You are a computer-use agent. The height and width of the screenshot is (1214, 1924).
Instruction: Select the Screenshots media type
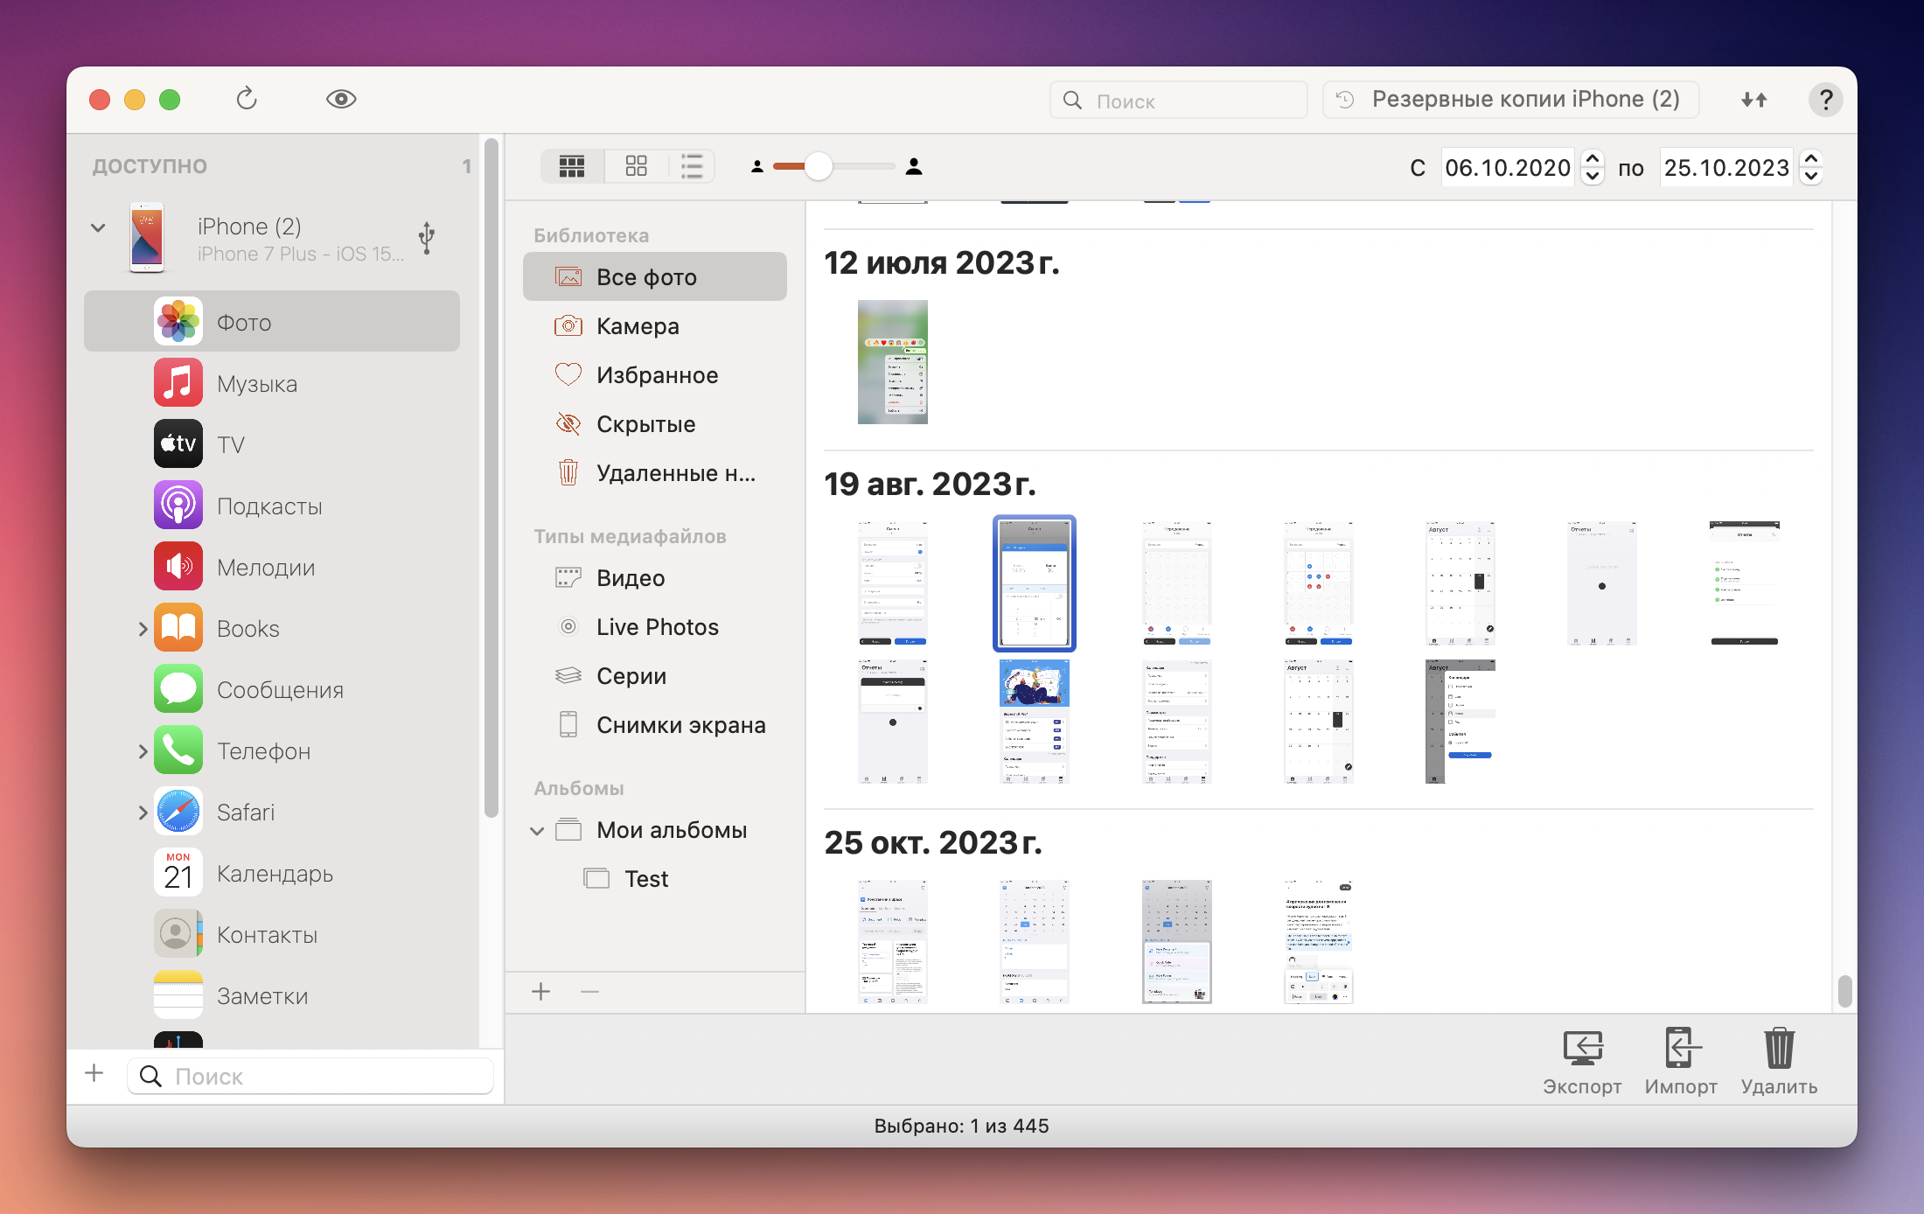[680, 725]
